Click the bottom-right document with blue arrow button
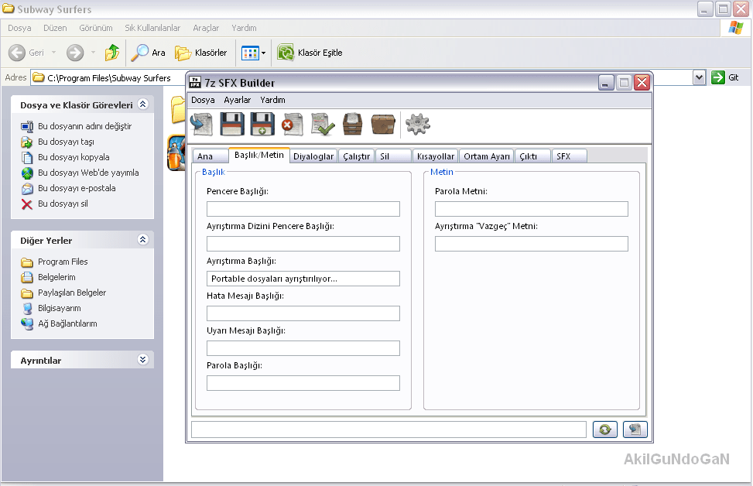The height and width of the screenshot is (486, 753). click(x=635, y=430)
